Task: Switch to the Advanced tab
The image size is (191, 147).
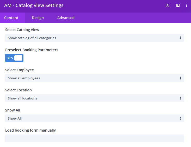Action: [x=66, y=18]
